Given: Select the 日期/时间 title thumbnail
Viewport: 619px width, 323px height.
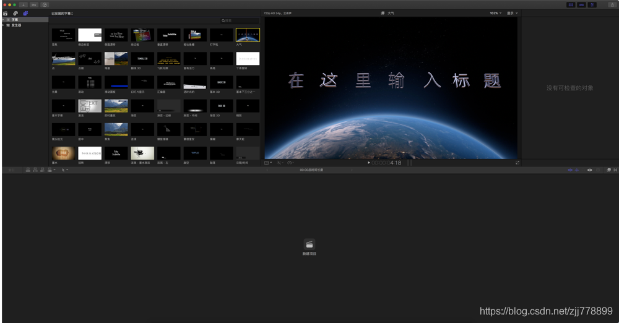Looking at the screenshot, I should [x=248, y=153].
